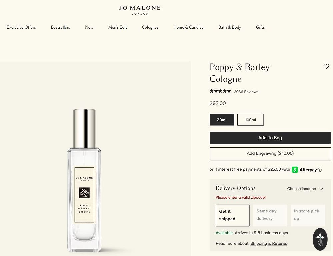The width and height of the screenshot is (333, 256).
Task: Open the Afterpay info icon
Action: [320, 170]
